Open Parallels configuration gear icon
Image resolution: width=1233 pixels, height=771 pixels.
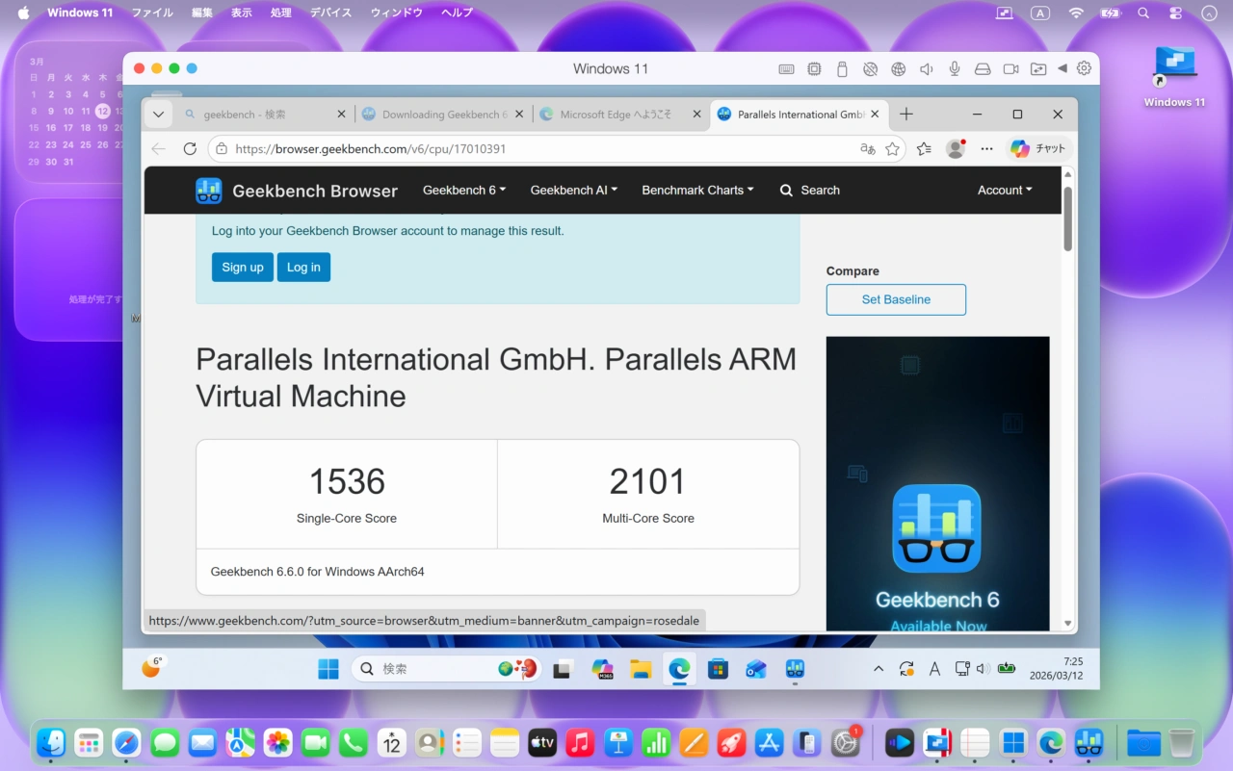pyautogui.click(x=1084, y=68)
